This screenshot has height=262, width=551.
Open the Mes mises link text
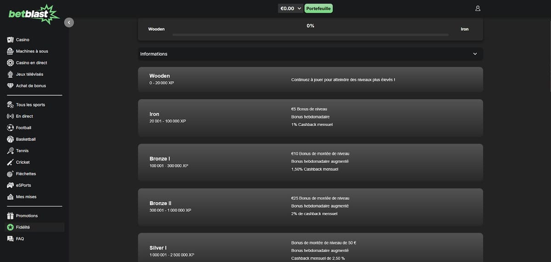point(26,197)
